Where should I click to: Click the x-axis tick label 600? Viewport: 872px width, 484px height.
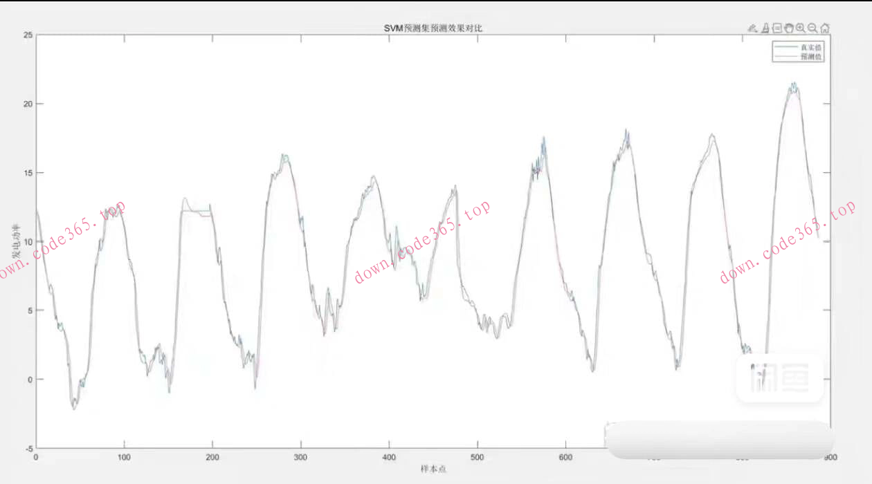[565, 457]
